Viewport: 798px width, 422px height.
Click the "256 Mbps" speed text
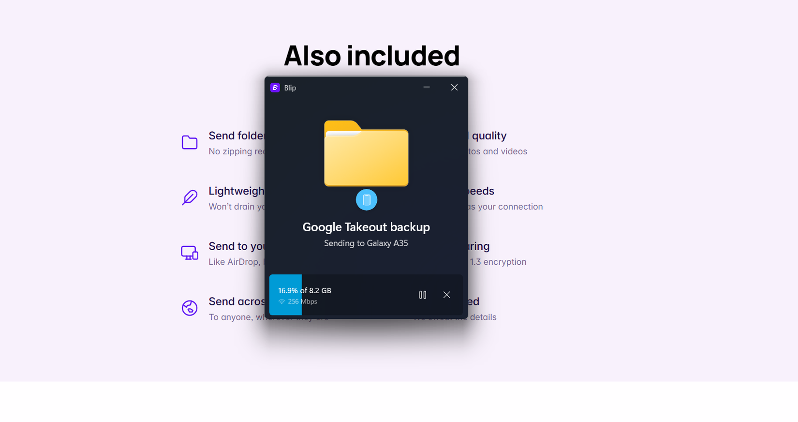pos(303,301)
